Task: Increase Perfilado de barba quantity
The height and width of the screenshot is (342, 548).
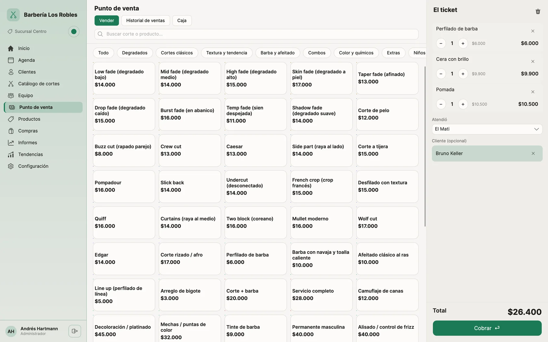Action: coord(463,43)
